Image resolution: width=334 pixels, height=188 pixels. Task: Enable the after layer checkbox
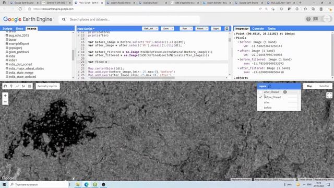[x=260, y=102]
